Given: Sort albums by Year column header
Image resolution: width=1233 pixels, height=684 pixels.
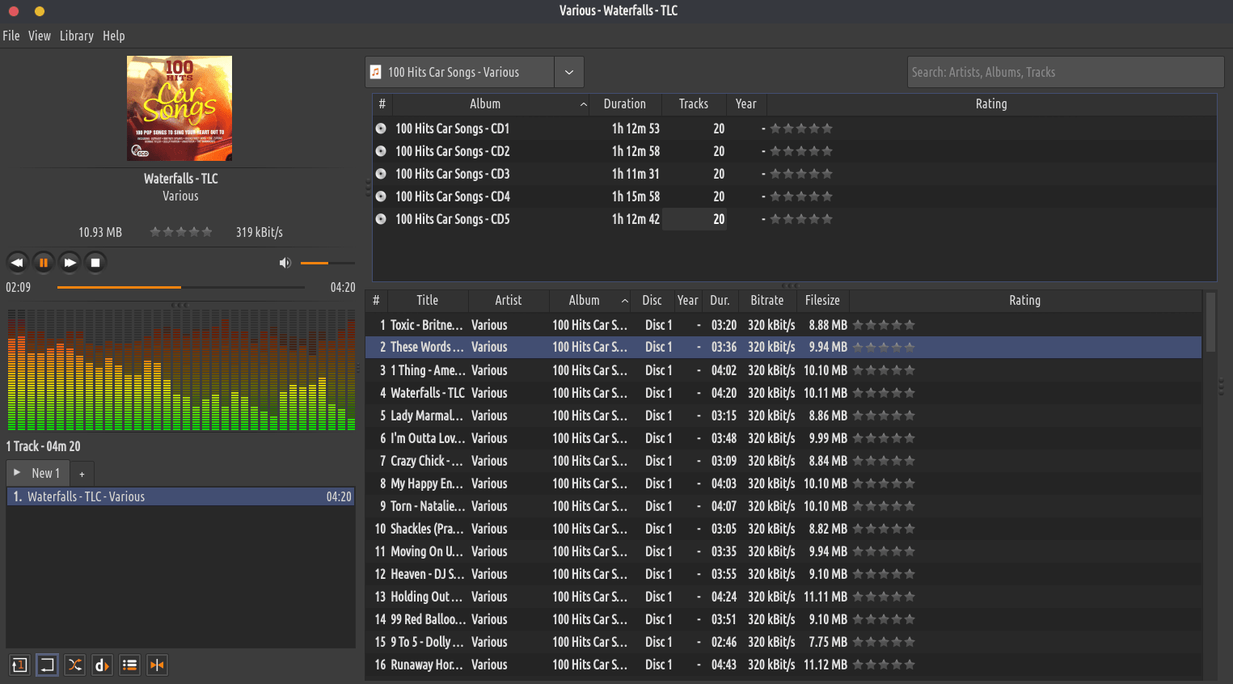Looking at the screenshot, I should 746,103.
